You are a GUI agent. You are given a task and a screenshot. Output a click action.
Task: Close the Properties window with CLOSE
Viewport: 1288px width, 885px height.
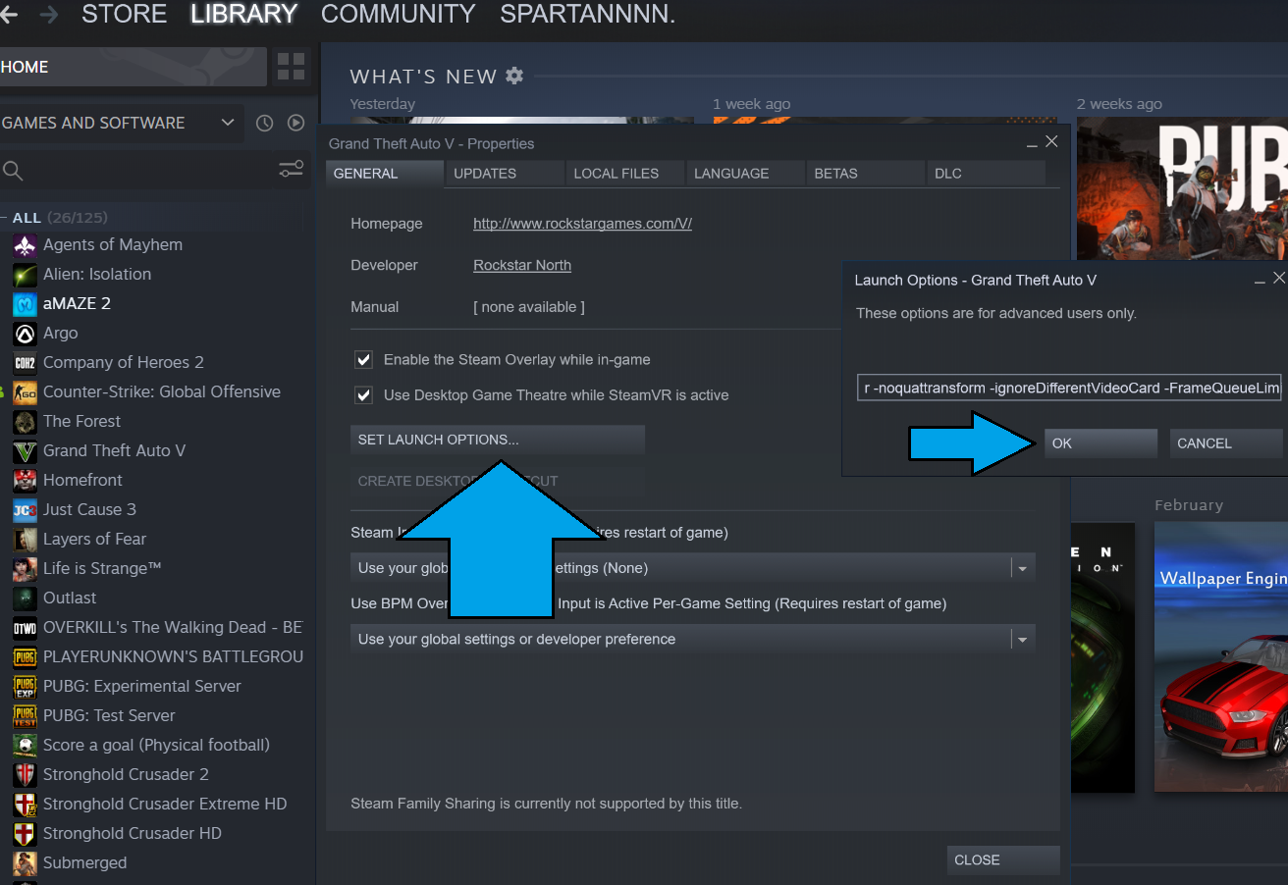tap(1003, 860)
